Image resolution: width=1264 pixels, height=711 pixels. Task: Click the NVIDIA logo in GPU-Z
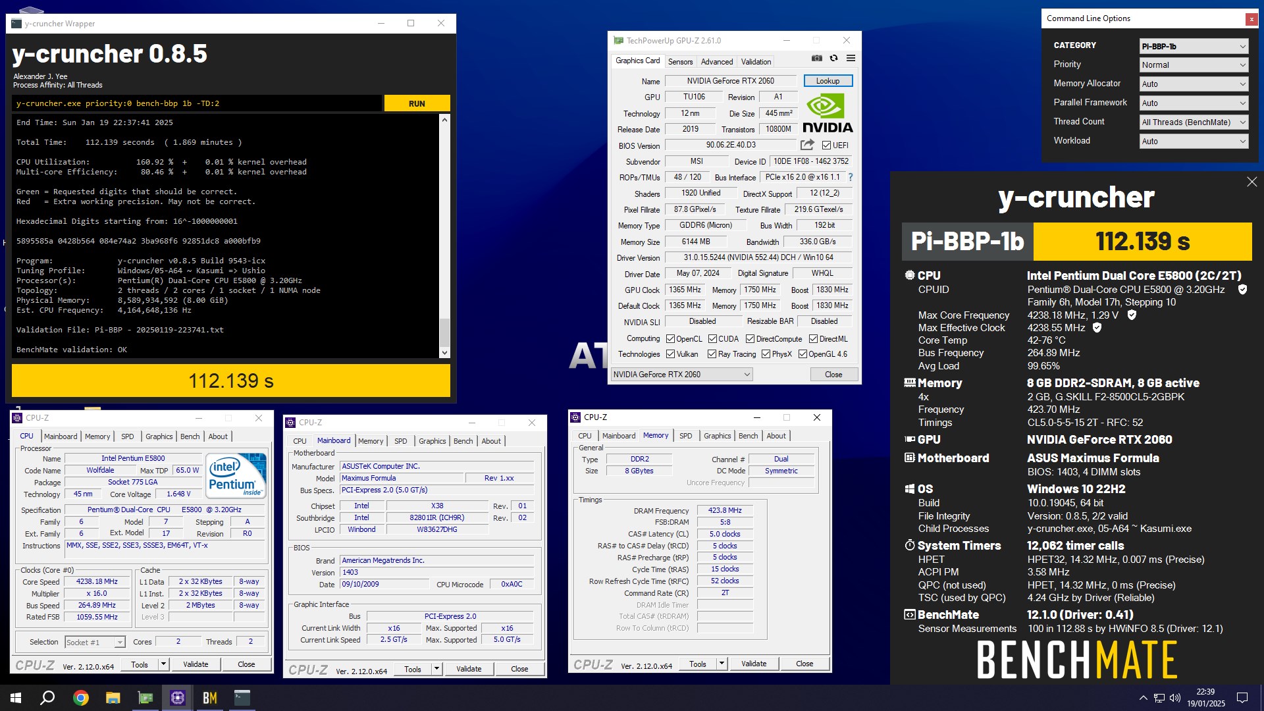click(828, 113)
